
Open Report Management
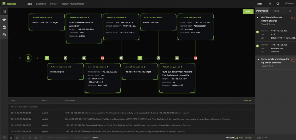[73, 3]
